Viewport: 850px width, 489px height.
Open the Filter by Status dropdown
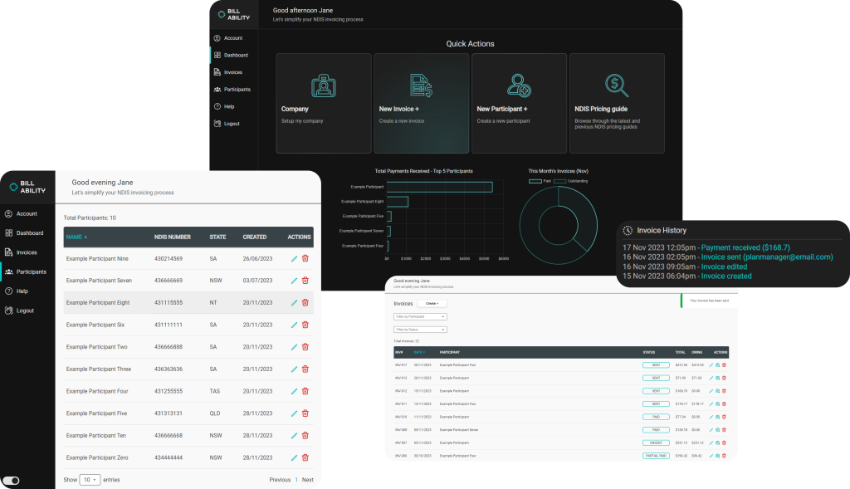coord(420,330)
